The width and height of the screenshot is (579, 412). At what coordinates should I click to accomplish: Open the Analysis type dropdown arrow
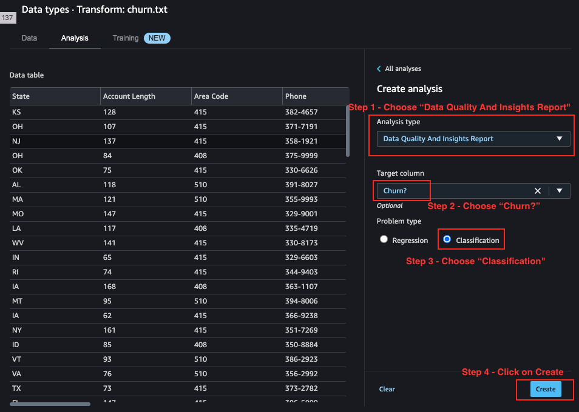coord(560,139)
